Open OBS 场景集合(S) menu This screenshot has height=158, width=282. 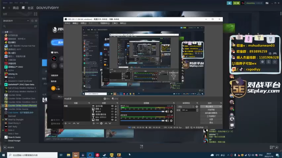[105, 23]
